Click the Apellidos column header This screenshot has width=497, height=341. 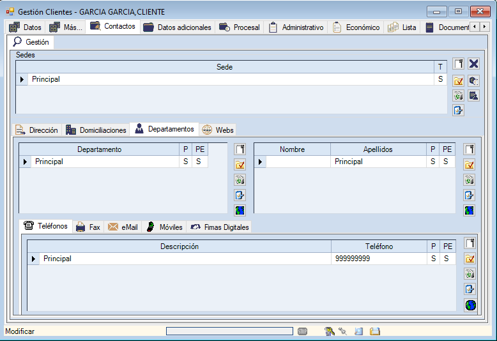click(378, 149)
